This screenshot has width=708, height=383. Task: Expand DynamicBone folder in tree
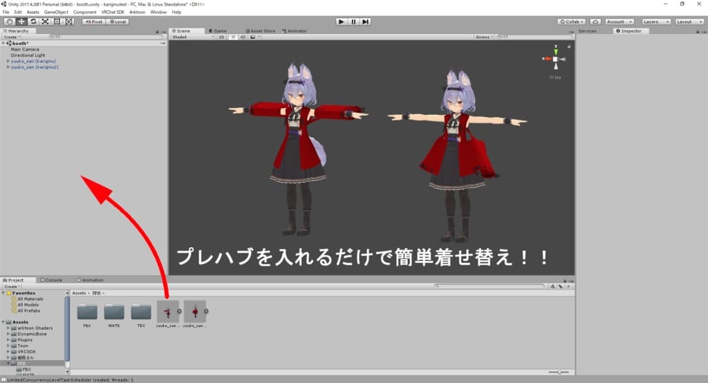tap(8, 334)
